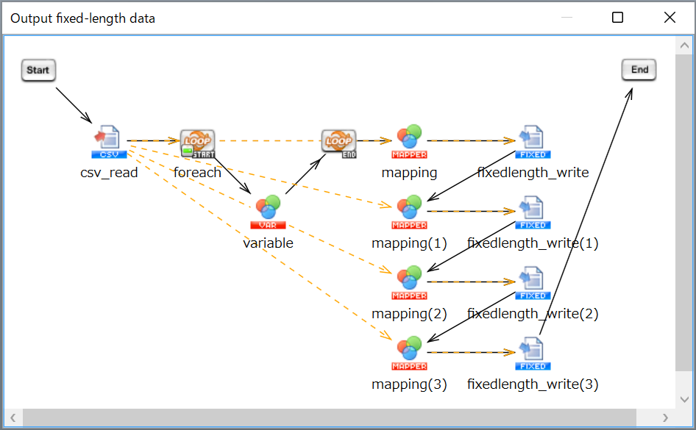Select the loop END icon
This screenshot has width=696, height=430.
click(x=338, y=143)
